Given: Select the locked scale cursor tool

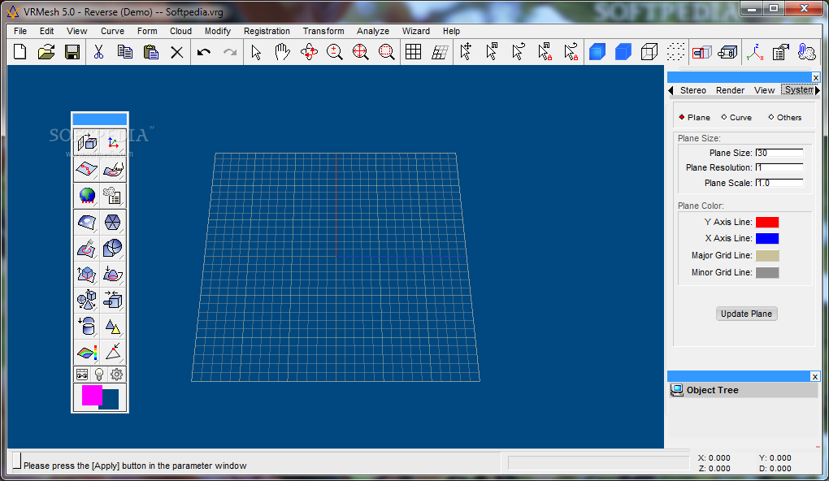Looking at the screenshot, I should click(x=545, y=52).
